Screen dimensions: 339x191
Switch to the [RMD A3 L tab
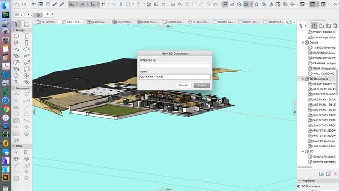click(147, 22)
